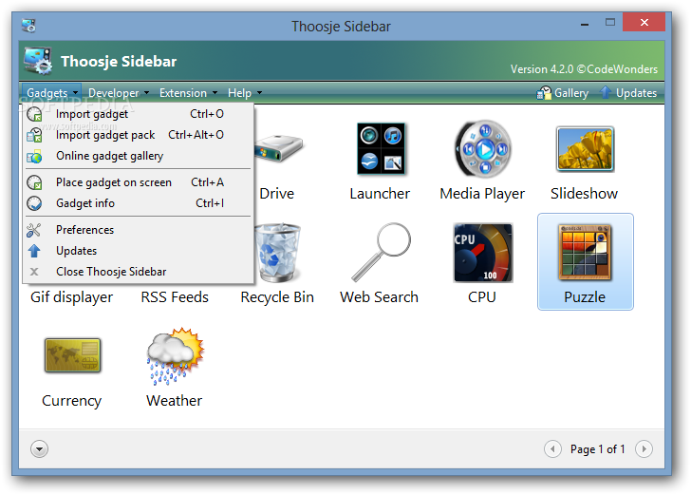691x495 pixels.
Task: Open Preferences from the Gadgets menu
Action: [x=138, y=230]
